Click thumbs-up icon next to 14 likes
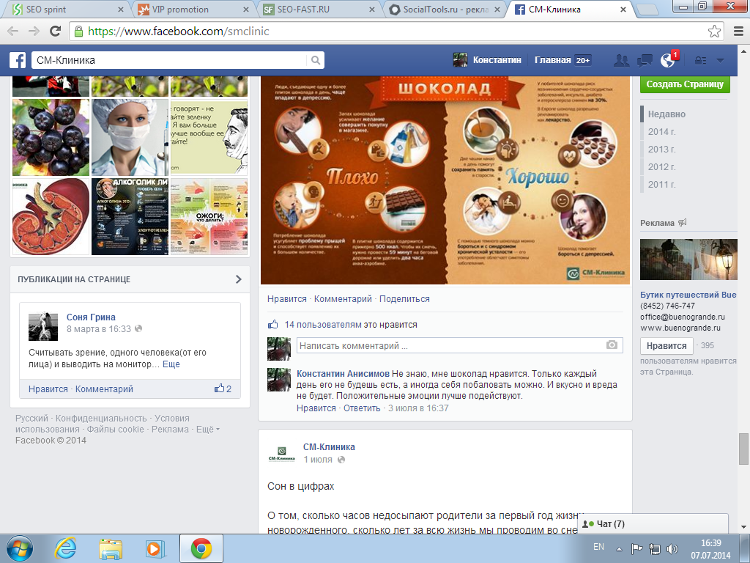The image size is (750, 563). [272, 324]
